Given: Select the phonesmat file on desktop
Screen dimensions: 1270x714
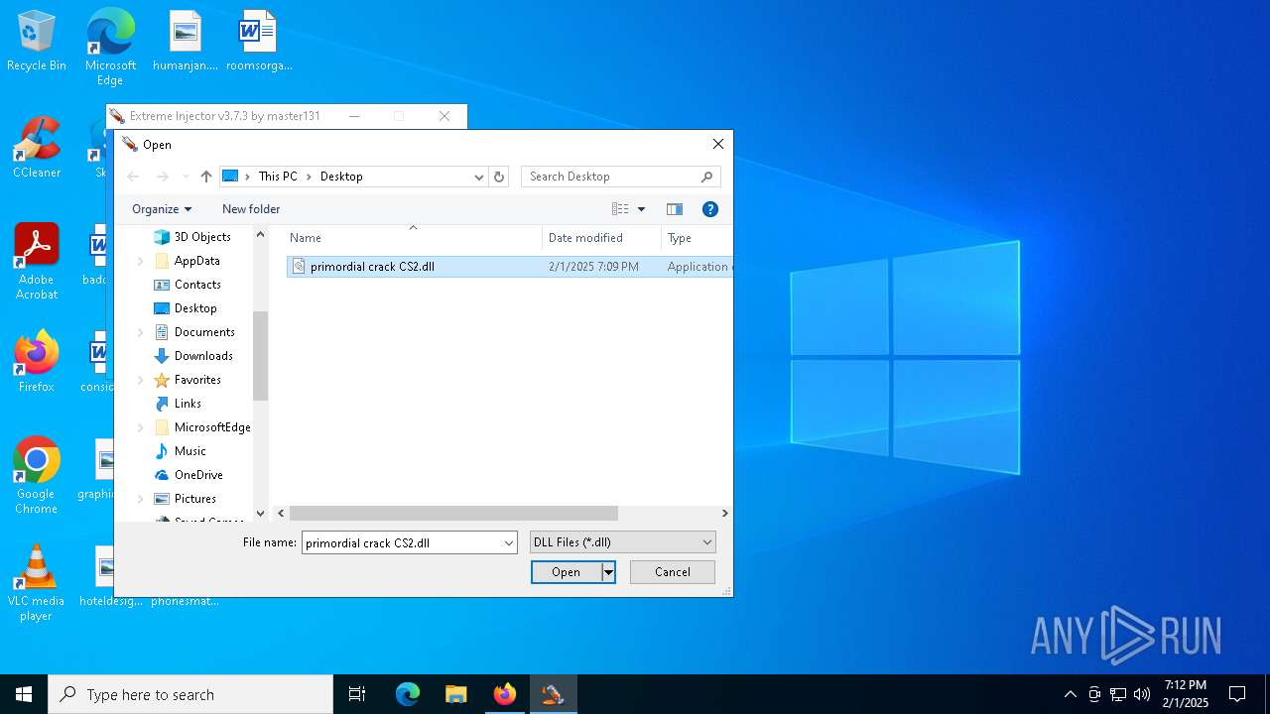Looking at the screenshot, I should (186, 600).
